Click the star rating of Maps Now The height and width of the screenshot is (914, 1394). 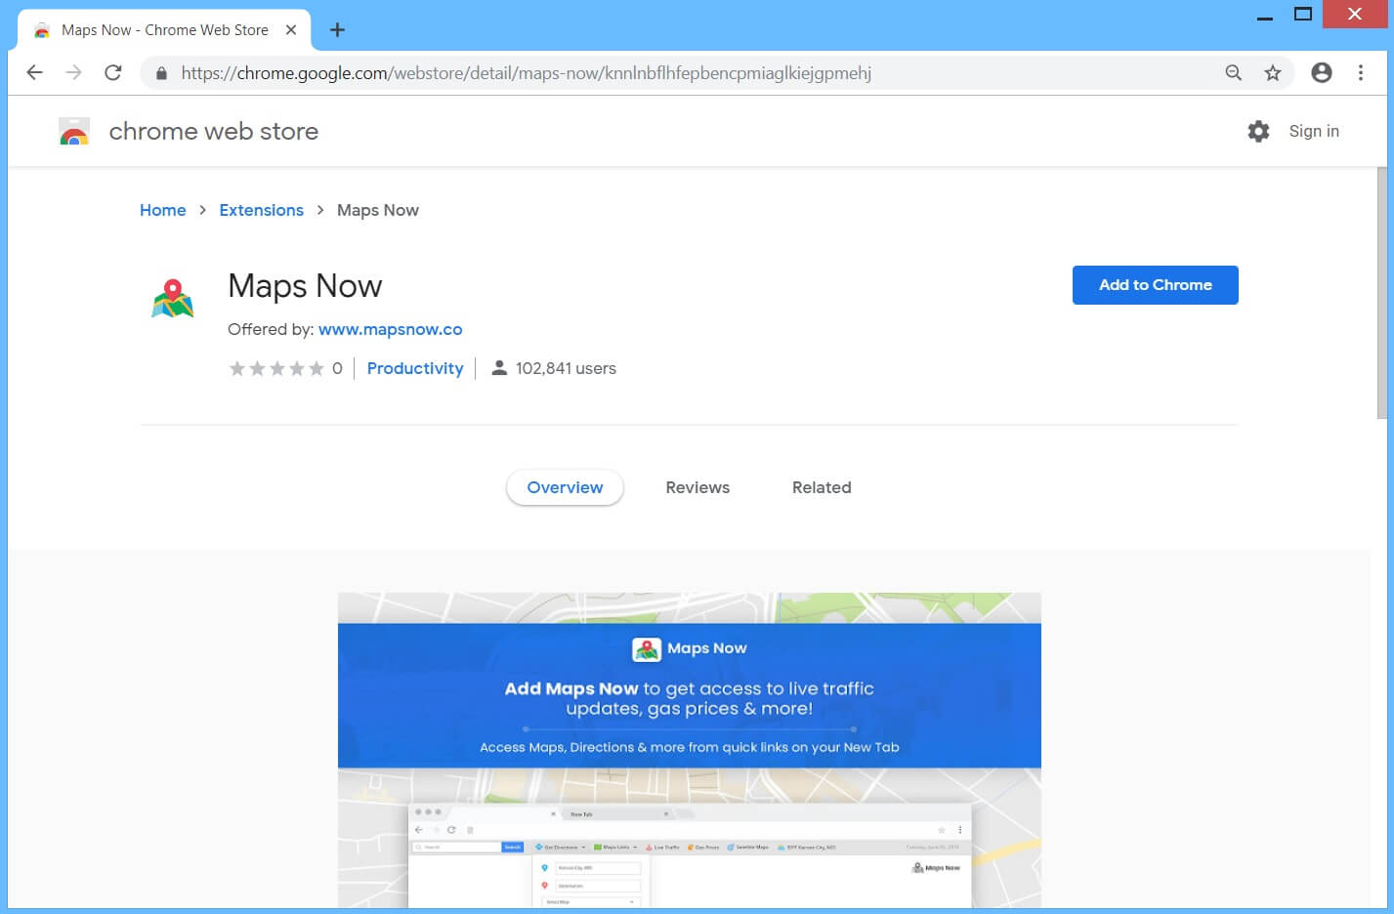coord(276,368)
